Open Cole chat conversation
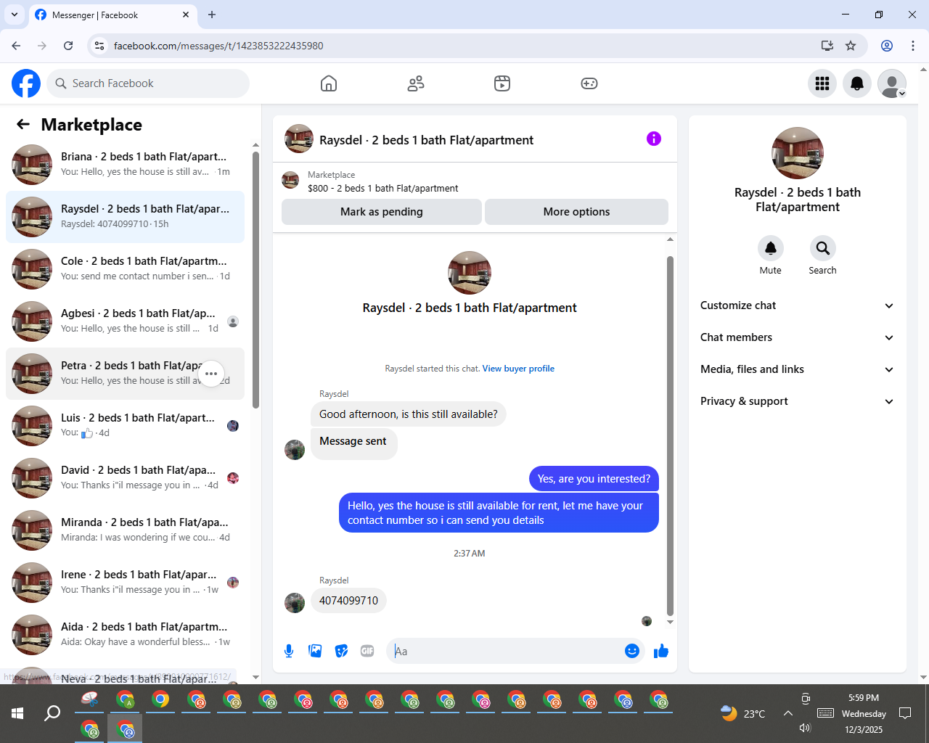 coord(125,269)
